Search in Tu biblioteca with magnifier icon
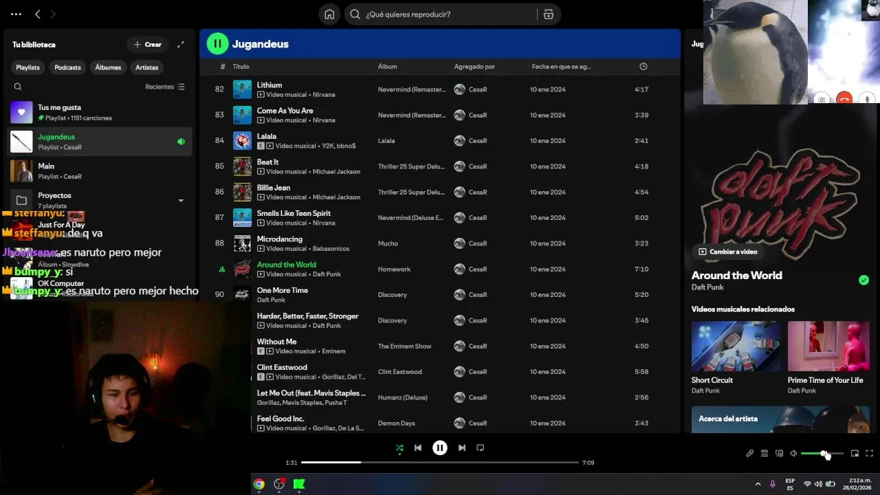This screenshot has width=880, height=495. pos(18,87)
